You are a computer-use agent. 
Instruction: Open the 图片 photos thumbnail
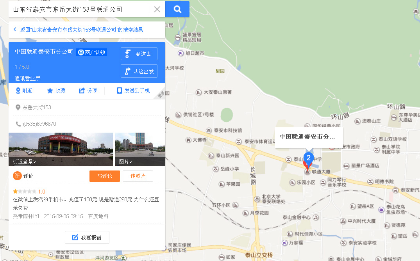coord(140,149)
